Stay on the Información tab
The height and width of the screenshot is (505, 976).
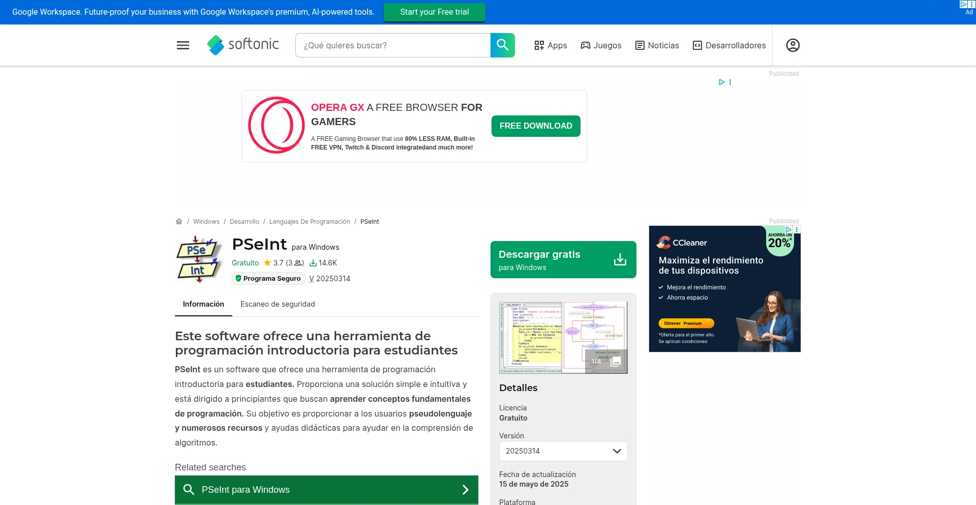point(203,304)
